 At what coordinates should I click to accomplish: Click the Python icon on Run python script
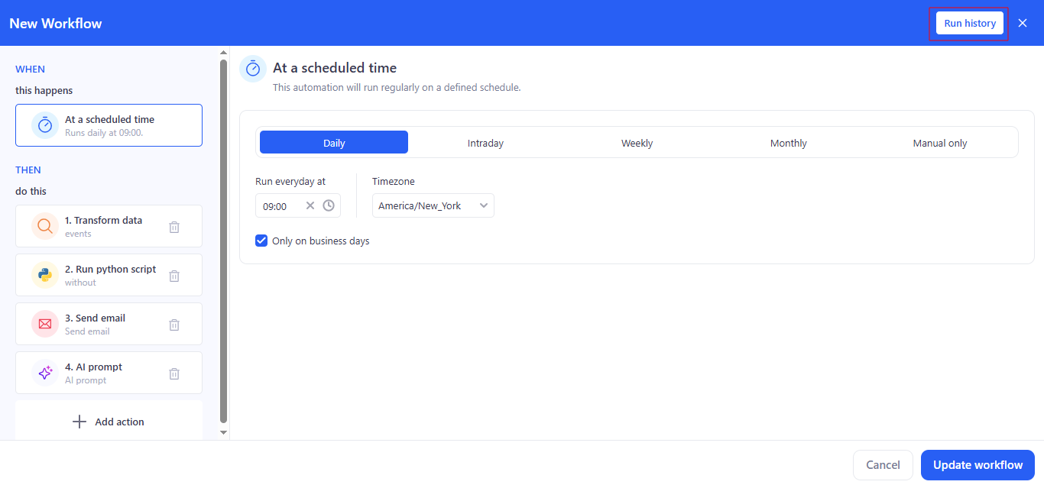point(44,274)
